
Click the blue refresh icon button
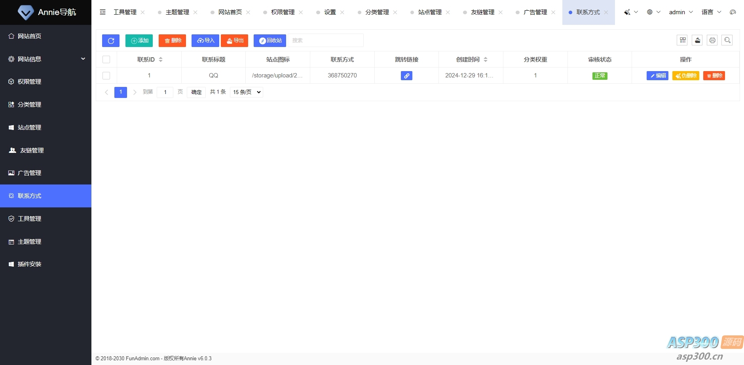click(111, 41)
